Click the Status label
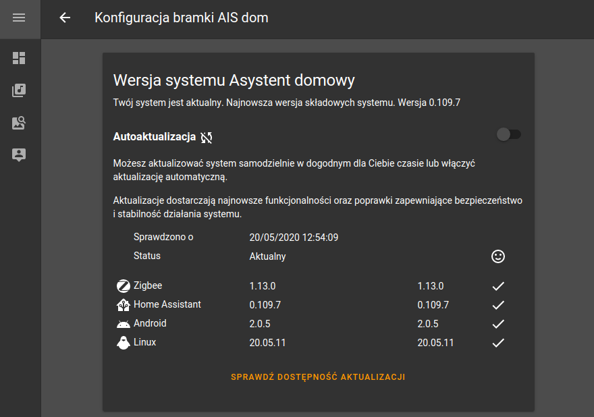 (147, 256)
